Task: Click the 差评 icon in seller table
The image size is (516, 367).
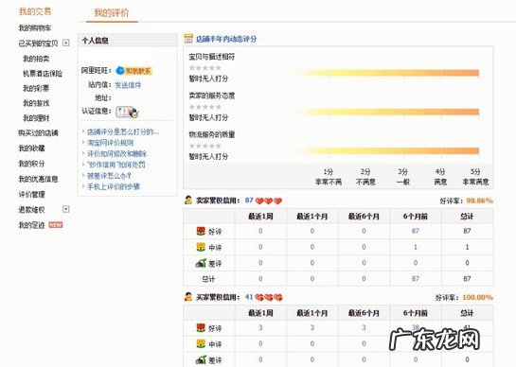Action: pos(201,263)
